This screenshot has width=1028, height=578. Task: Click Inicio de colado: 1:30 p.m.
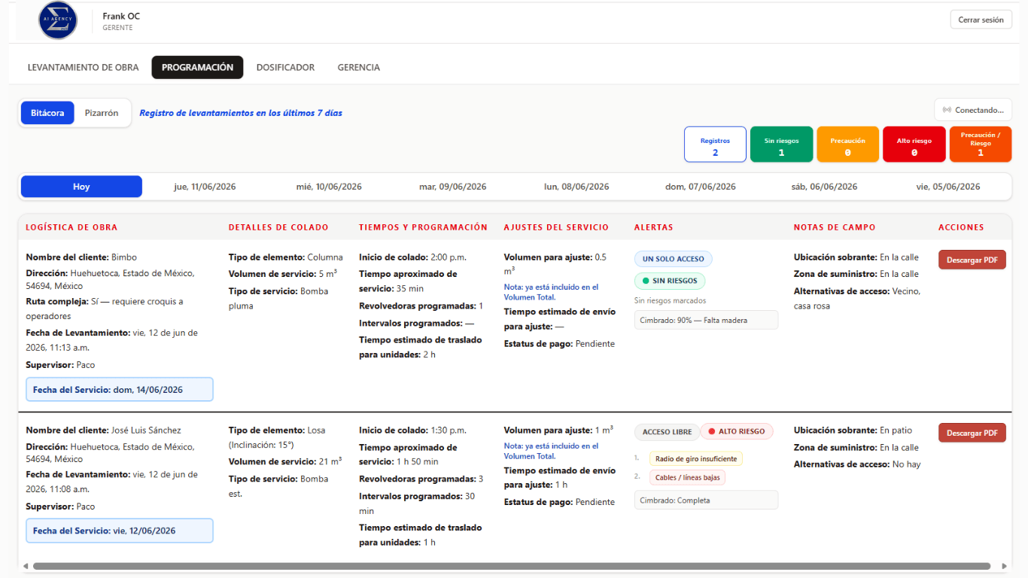[412, 430]
